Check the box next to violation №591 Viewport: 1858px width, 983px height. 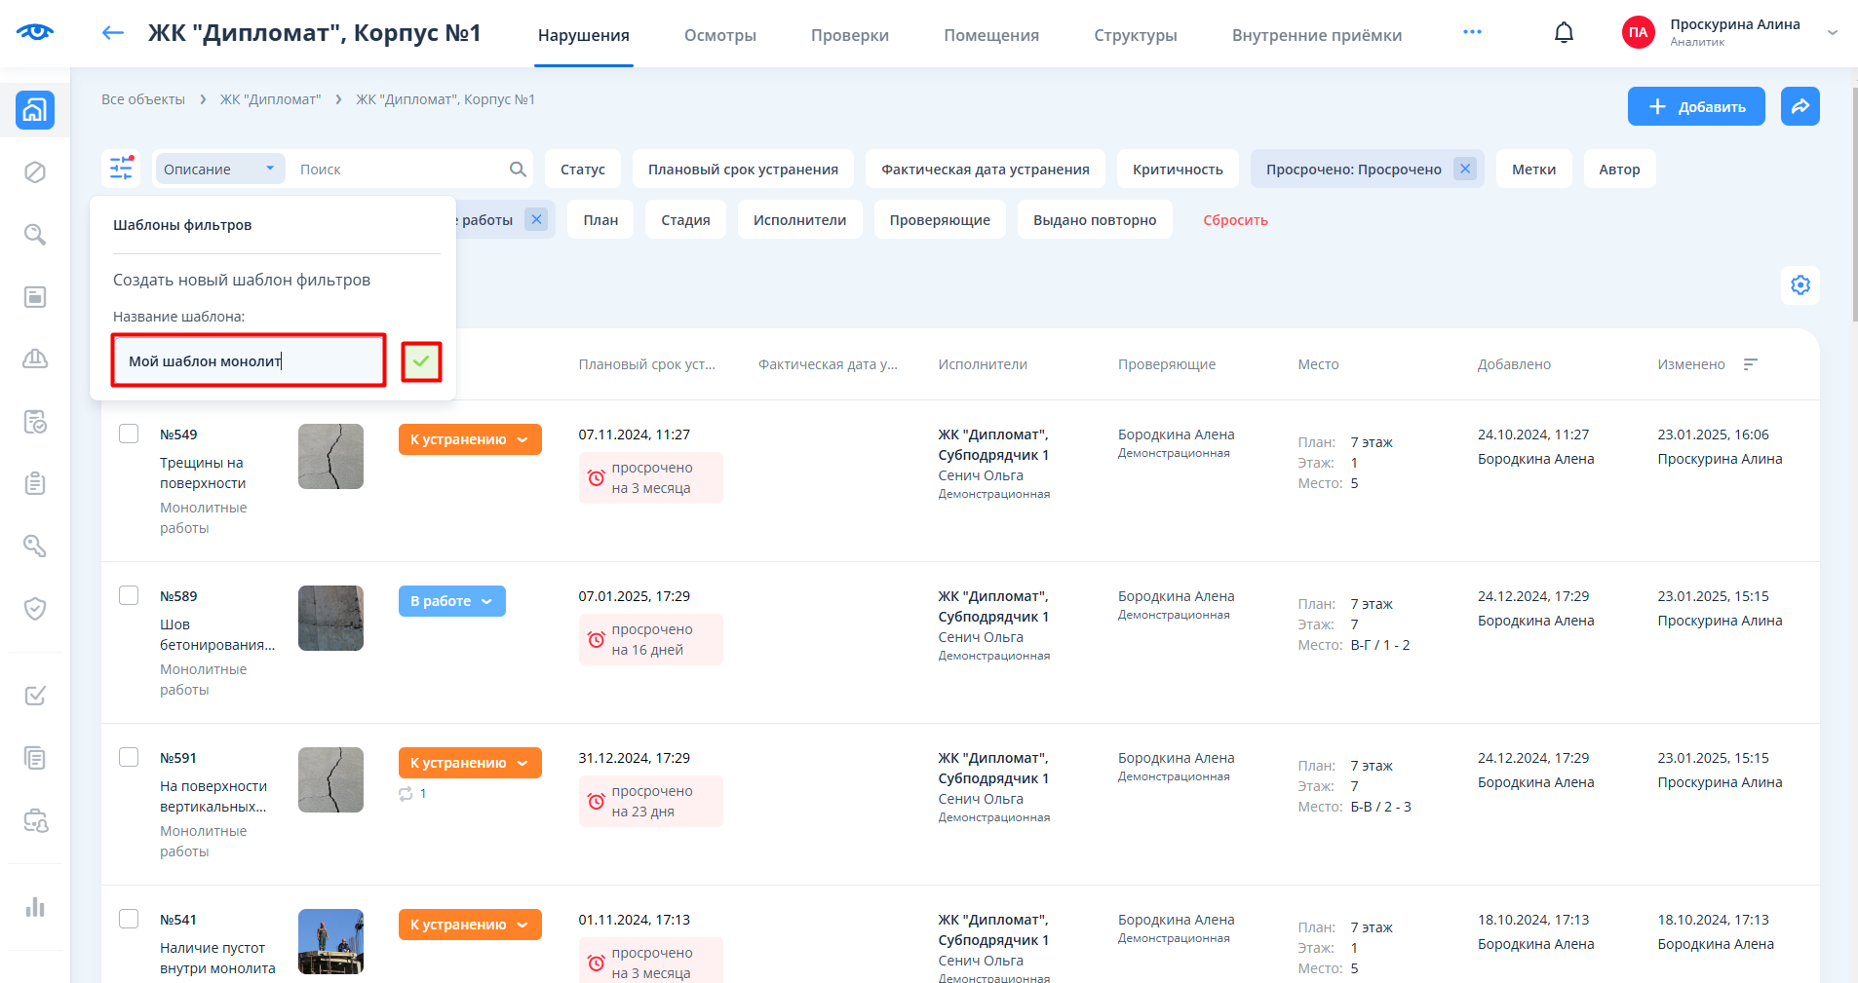129,757
